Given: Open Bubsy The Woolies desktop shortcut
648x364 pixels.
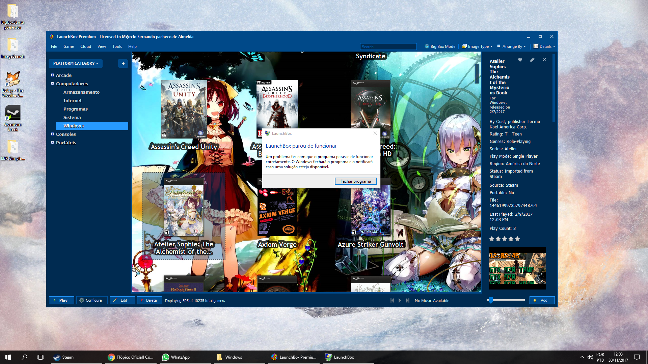Looking at the screenshot, I should pyautogui.click(x=13, y=84).
